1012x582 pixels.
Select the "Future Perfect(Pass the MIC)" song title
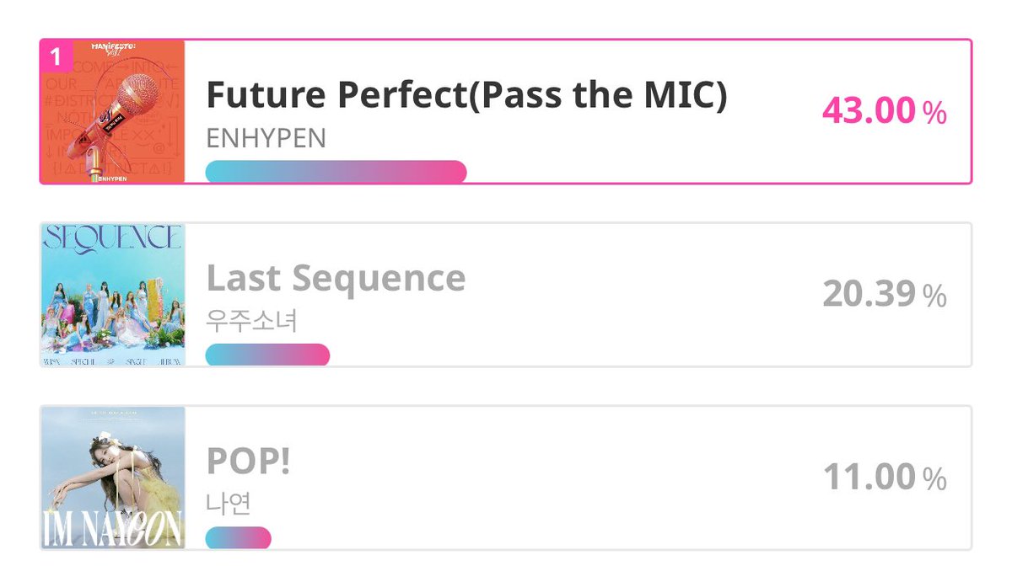coord(466,95)
